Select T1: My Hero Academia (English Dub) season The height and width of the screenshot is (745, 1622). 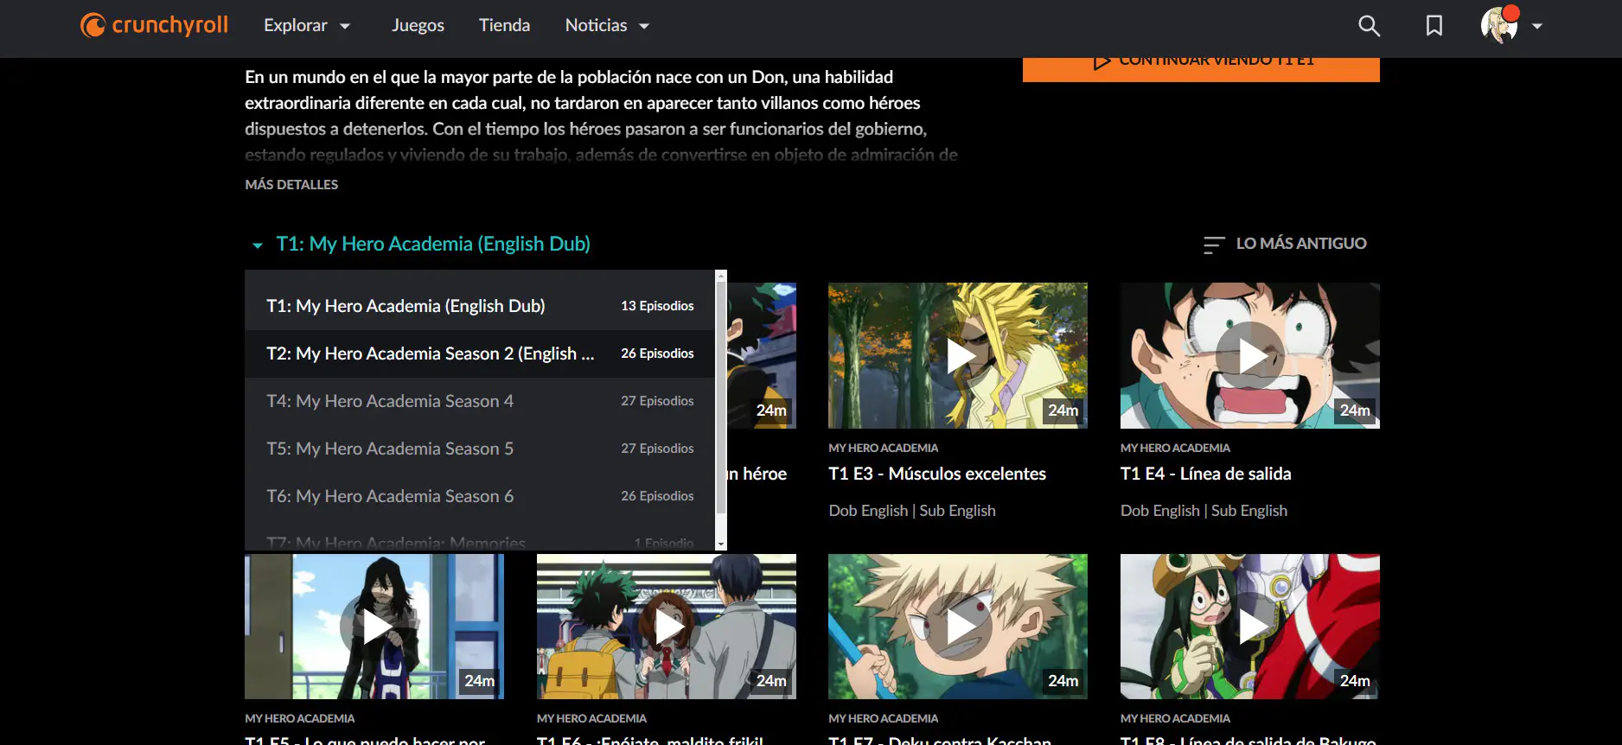(x=480, y=306)
